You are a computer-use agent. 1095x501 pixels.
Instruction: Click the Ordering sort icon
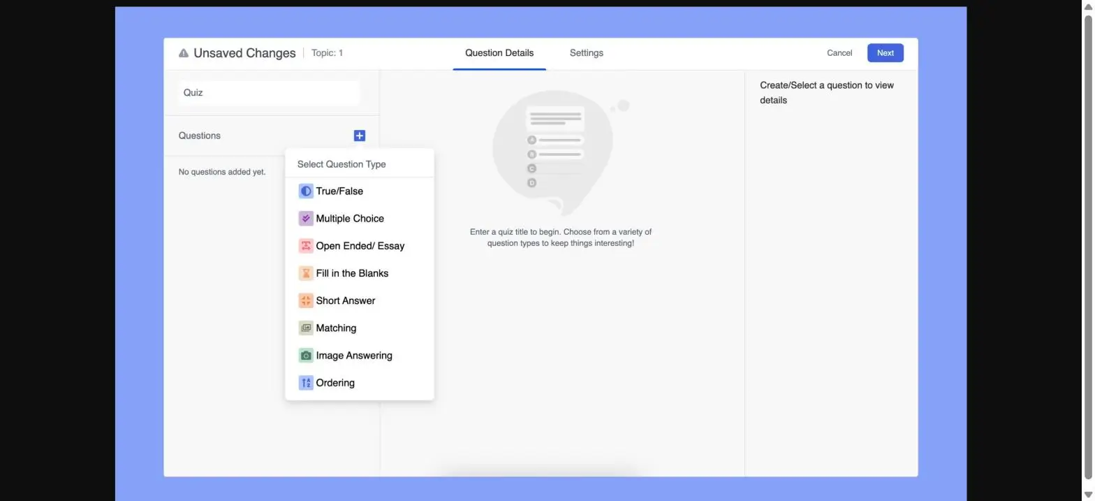point(306,383)
